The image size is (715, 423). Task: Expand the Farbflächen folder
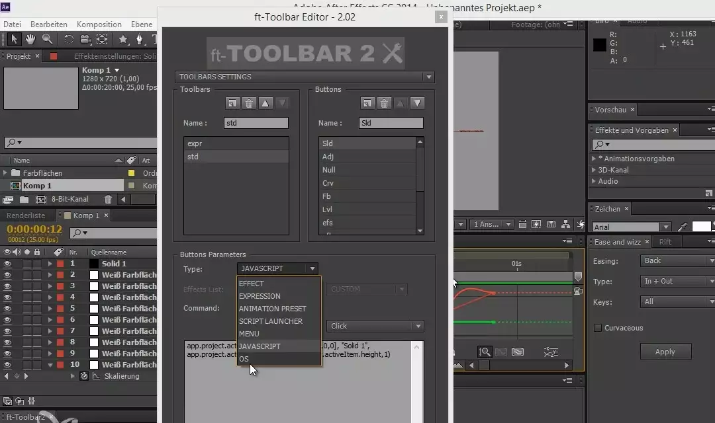pos(5,173)
